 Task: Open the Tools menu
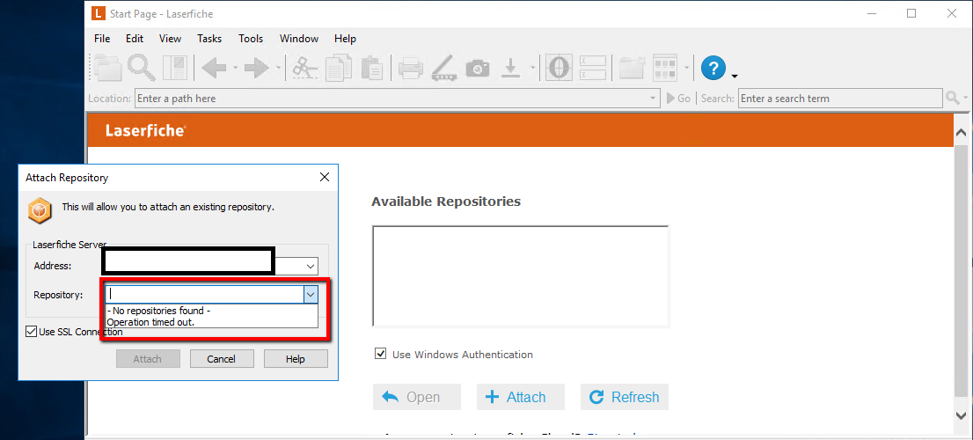click(x=251, y=39)
